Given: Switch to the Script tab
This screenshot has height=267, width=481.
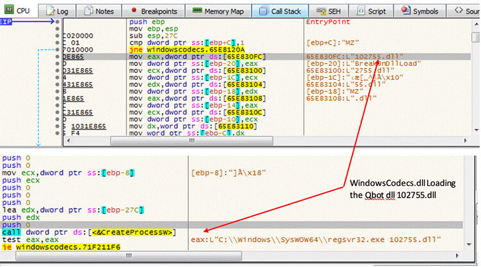Looking at the screenshot, I should [x=371, y=11].
